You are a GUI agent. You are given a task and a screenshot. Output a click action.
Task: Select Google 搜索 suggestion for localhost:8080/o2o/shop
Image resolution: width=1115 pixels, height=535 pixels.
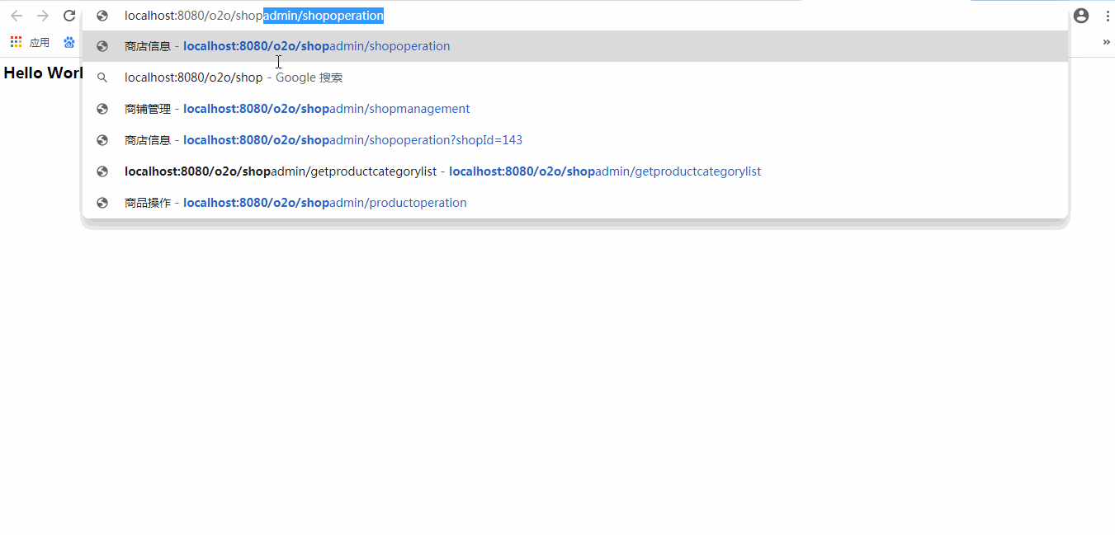575,77
